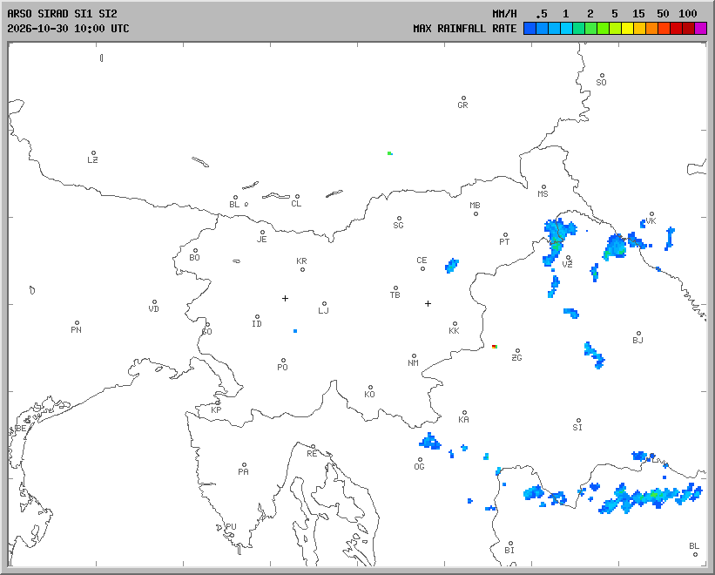
Task: Select the "PN" label
Action: 76,329
